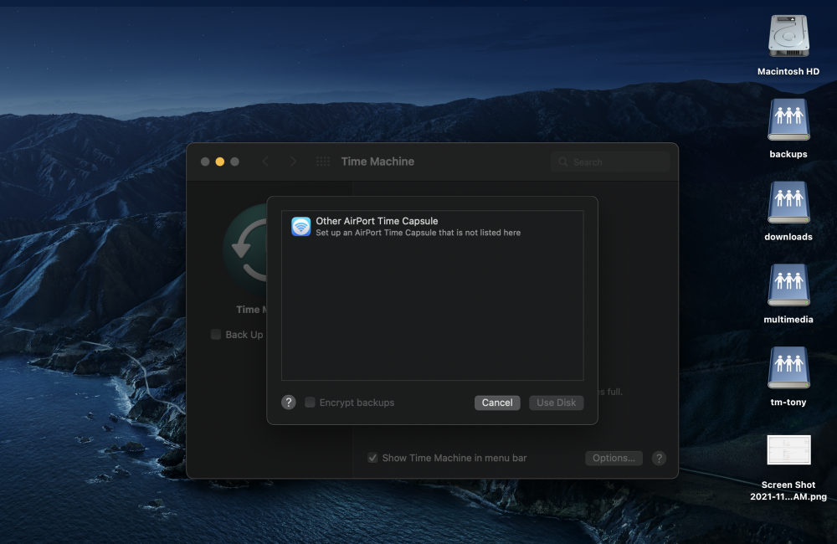Select the backups network volume icon
The image size is (837, 544).
click(x=788, y=119)
